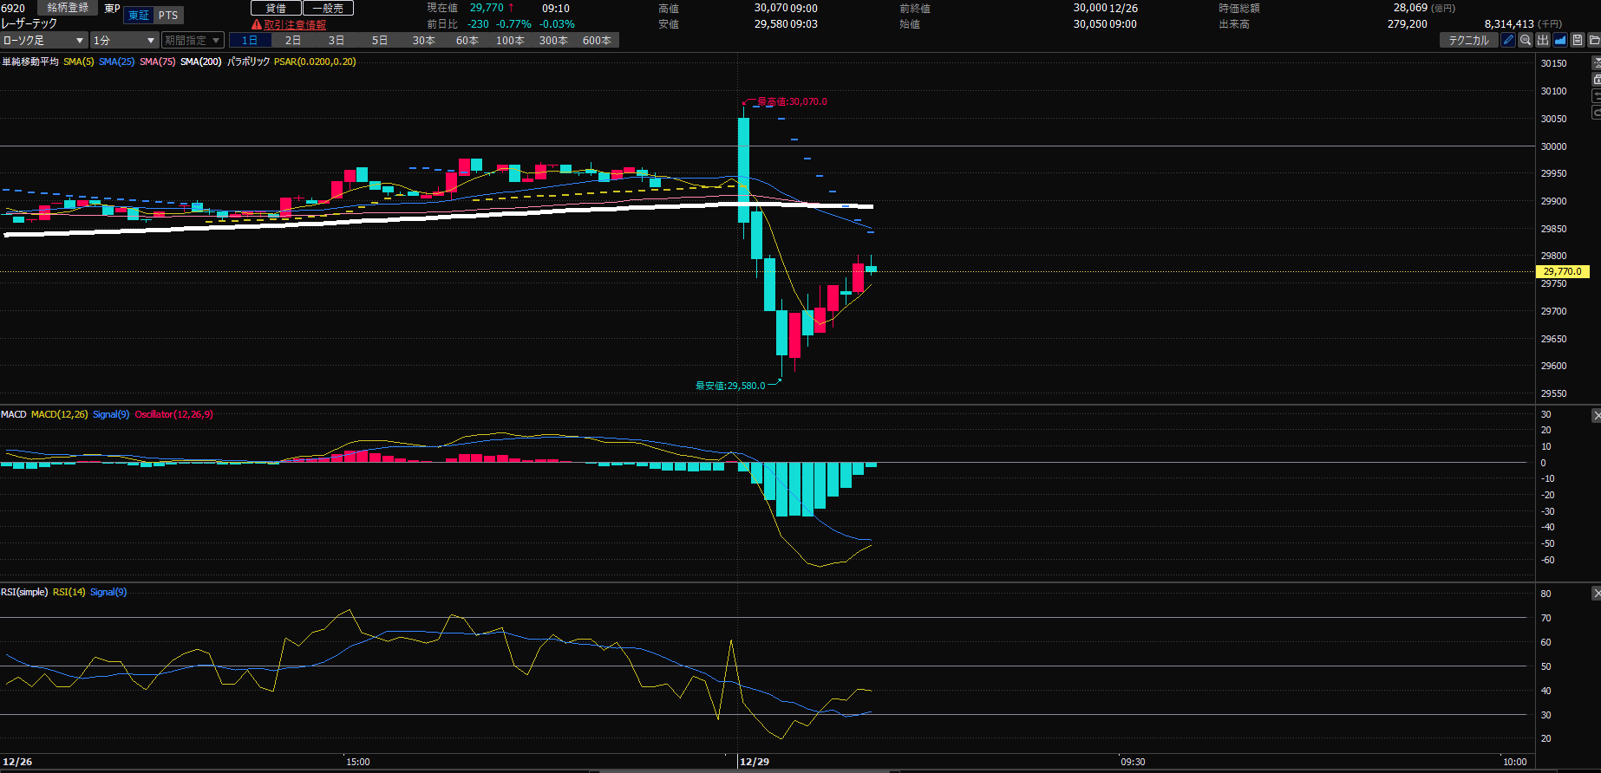The width and height of the screenshot is (1601, 773).
Task: Select the 1日 period option
Action: [250, 41]
